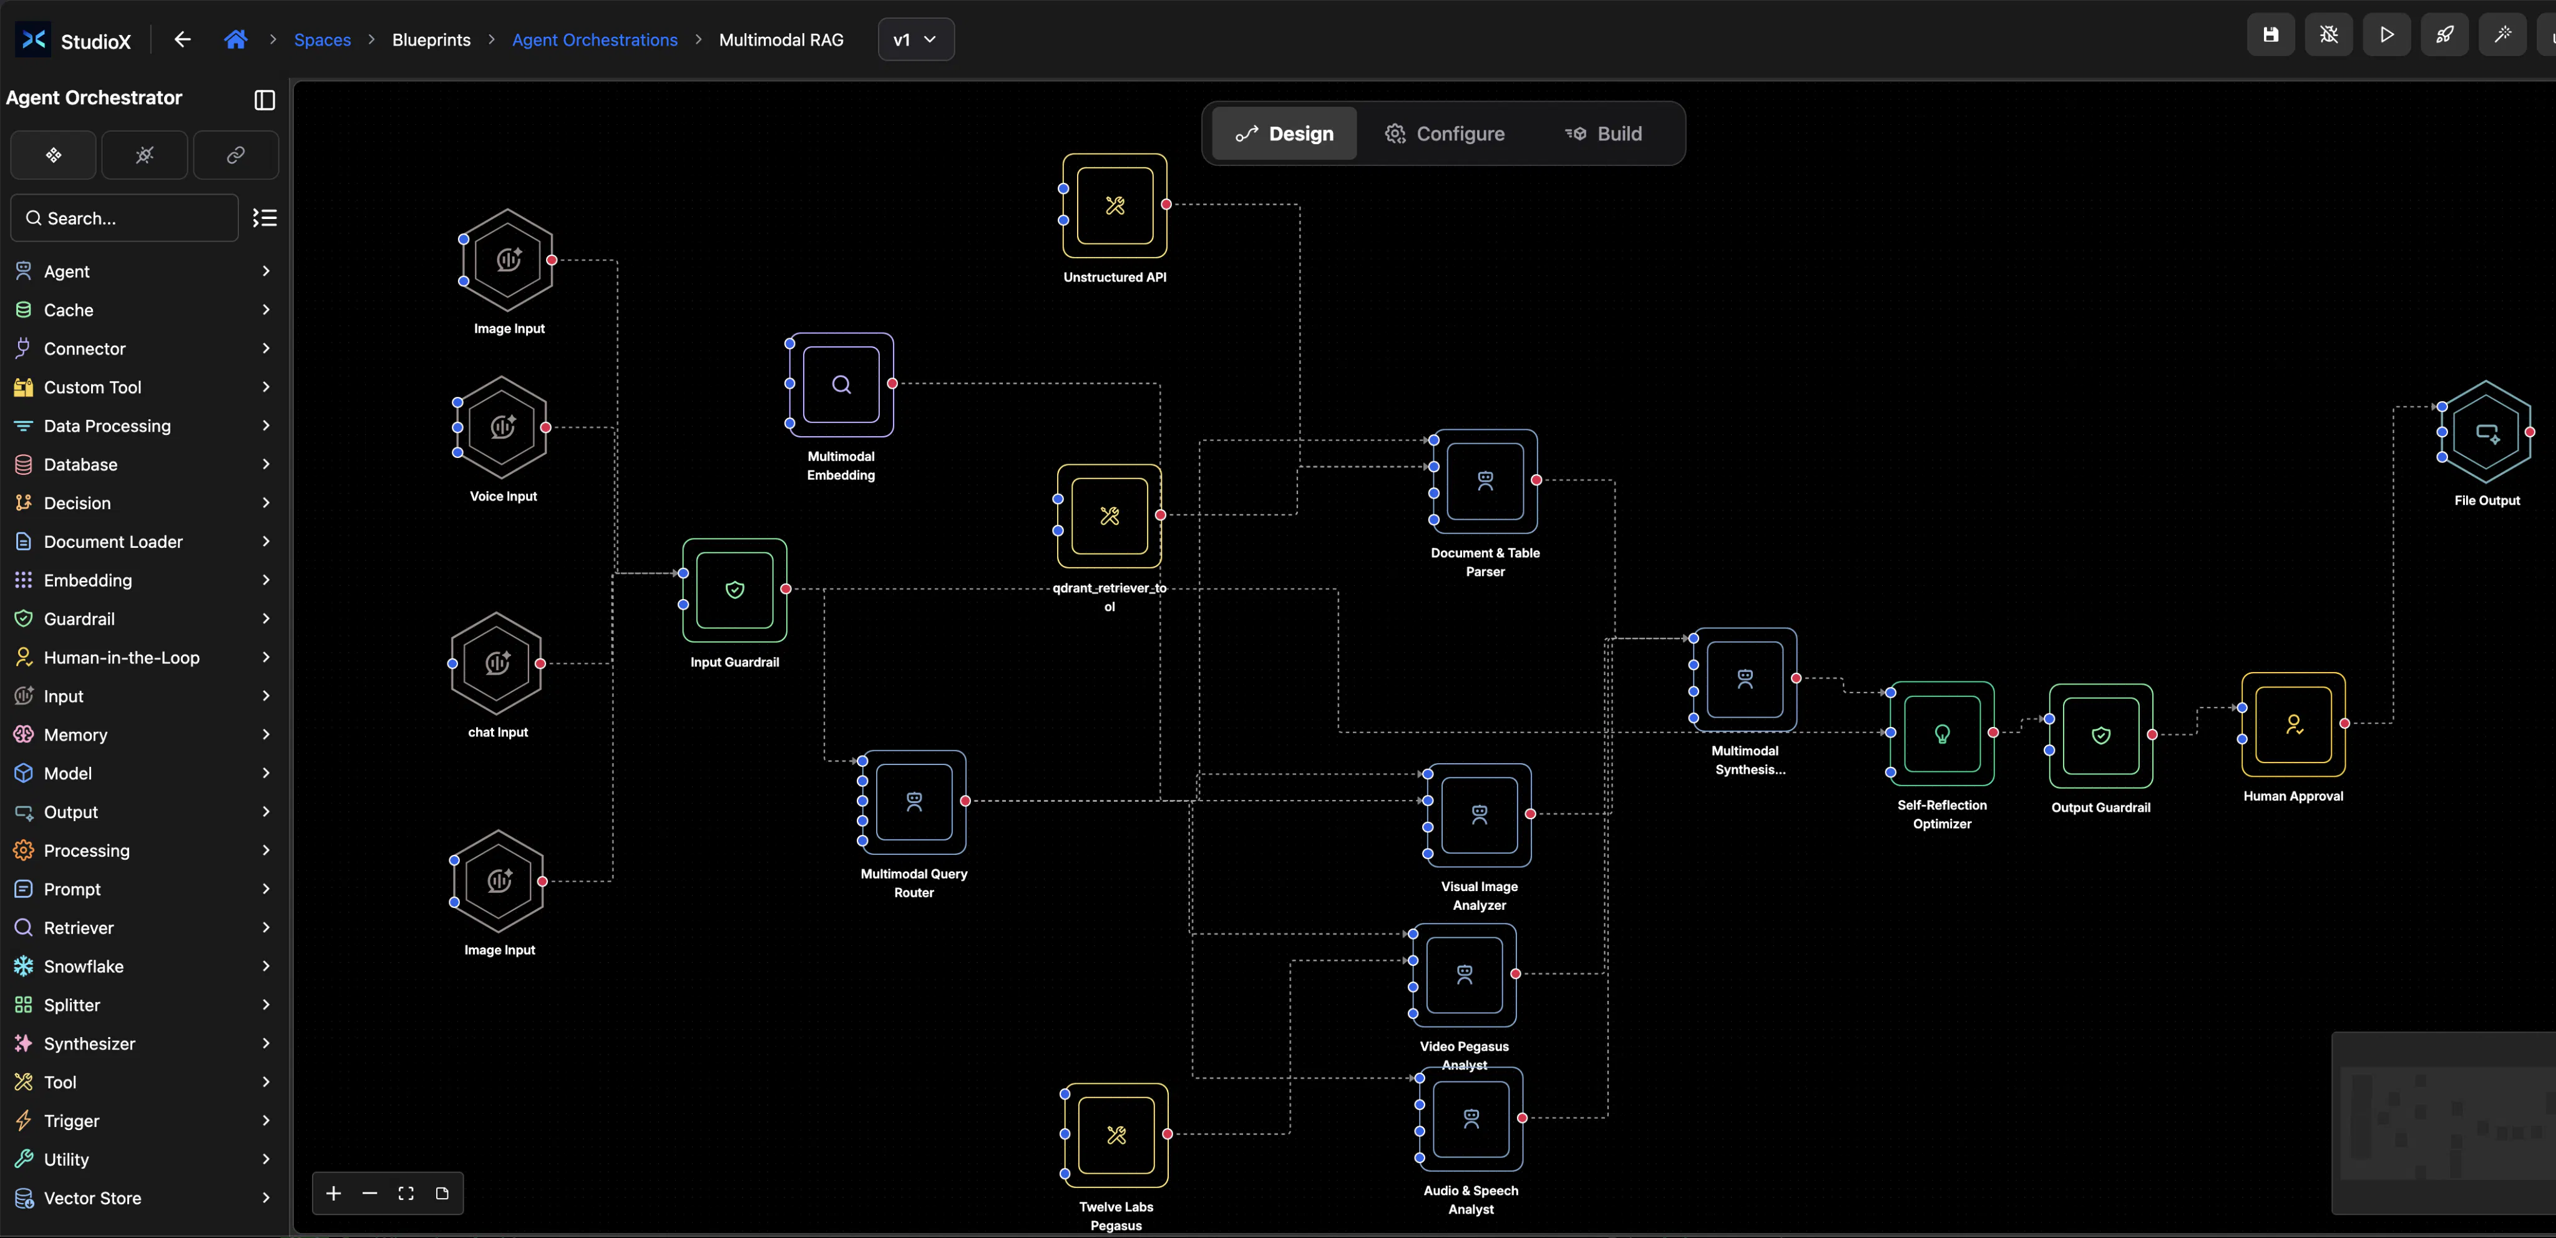Image resolution: width=2556 pixels, height=1238 pixels.
Task: Select the Input Guardrail node
Action: click(735, 590)
